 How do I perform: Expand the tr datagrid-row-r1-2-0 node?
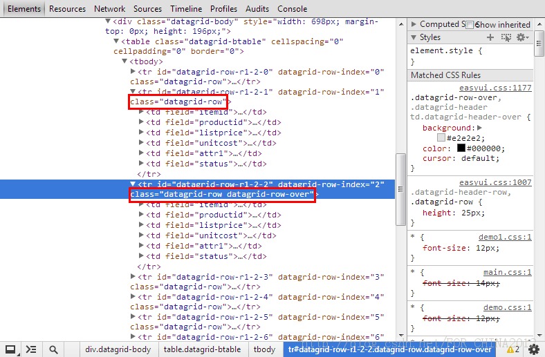[x=133, y=72]
